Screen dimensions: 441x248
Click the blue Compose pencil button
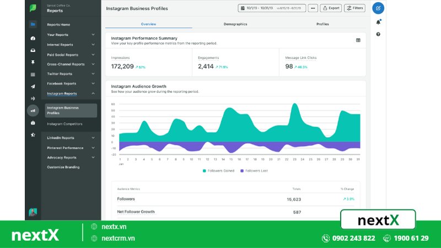[x=378, y=8]
